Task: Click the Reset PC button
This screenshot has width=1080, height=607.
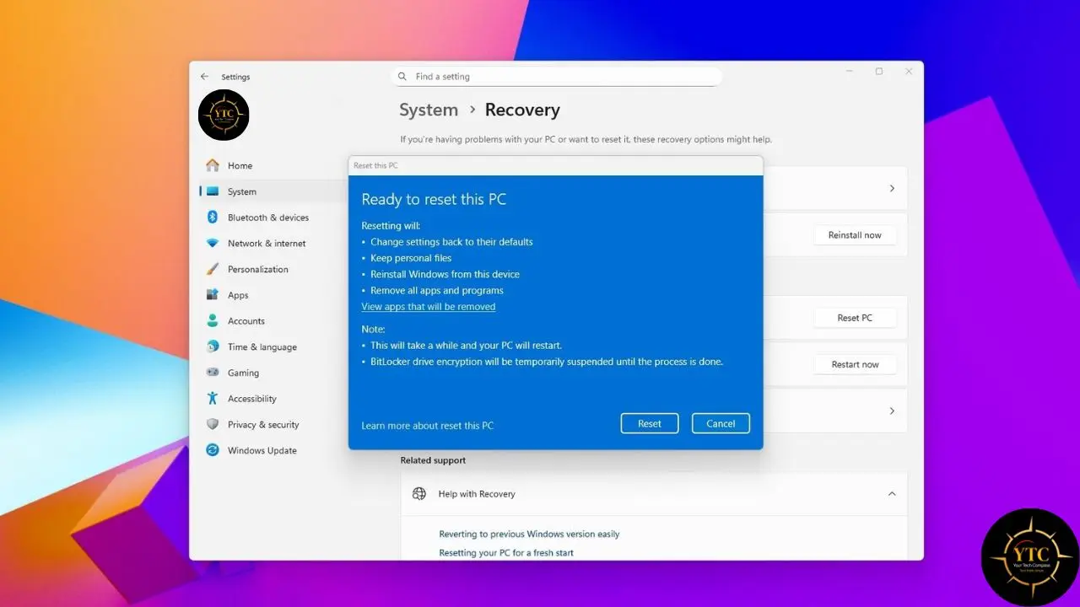Action: pos(855,318)
